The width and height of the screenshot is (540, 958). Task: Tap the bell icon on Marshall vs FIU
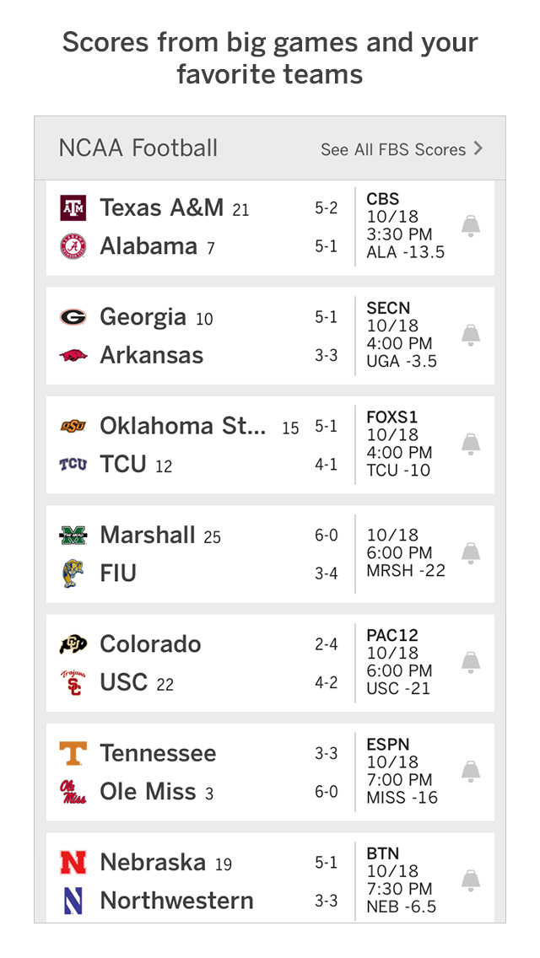click(x=471, y=553)
